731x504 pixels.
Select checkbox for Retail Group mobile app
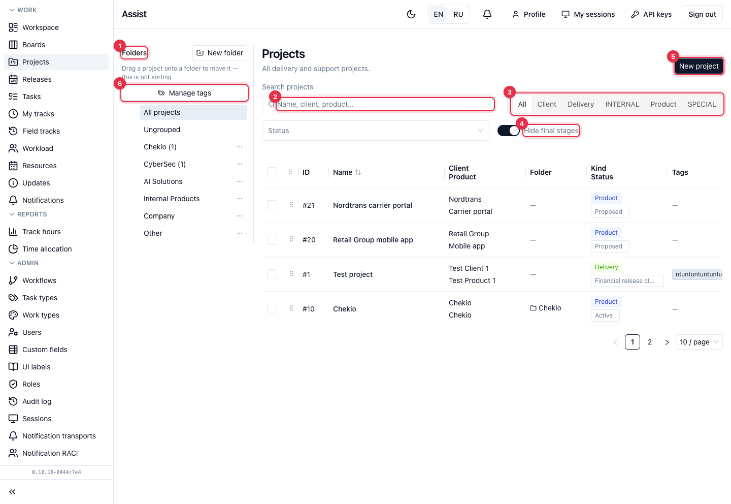coord(272,240)
